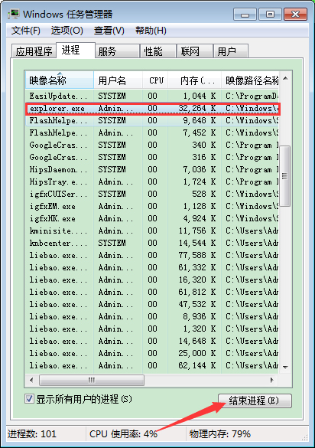Open the 性能 tab
Viewport: 315px width, 448px height.
(x=158, y=51)
